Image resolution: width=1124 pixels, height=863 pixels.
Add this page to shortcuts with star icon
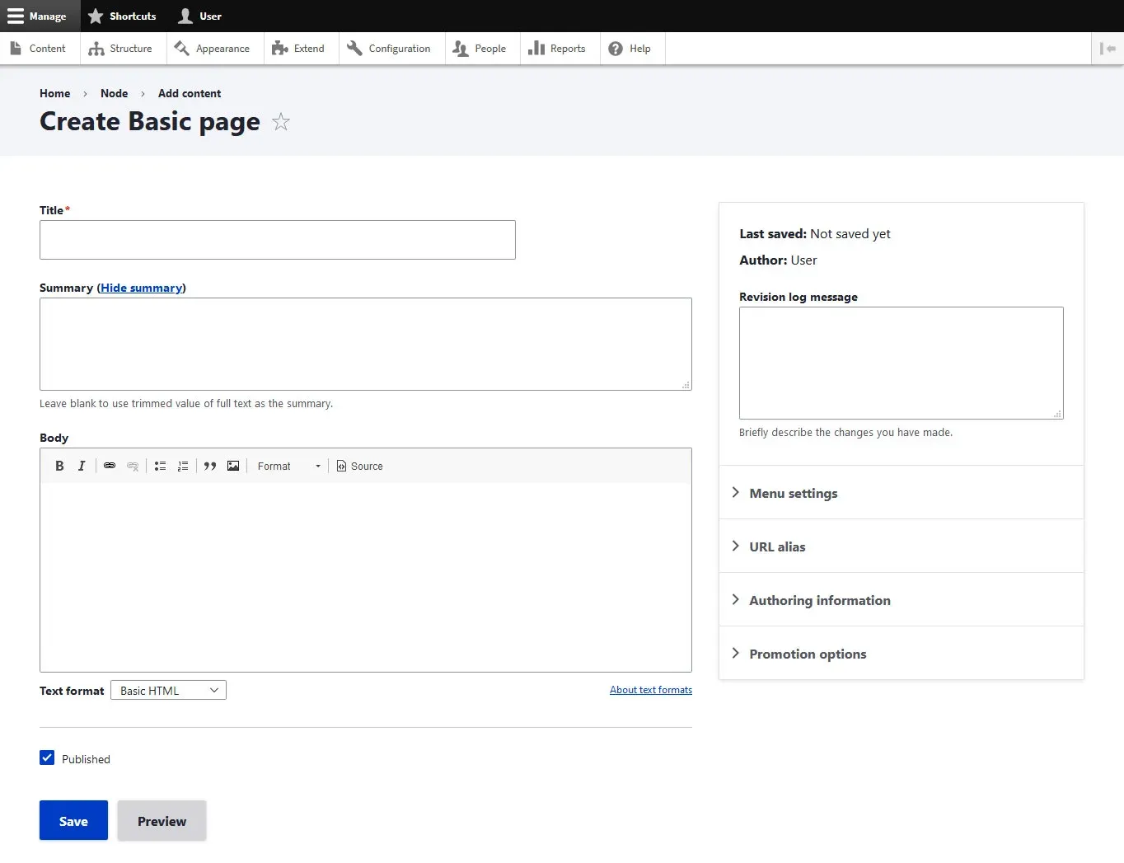pyautogui.click(x=281, y=122)
